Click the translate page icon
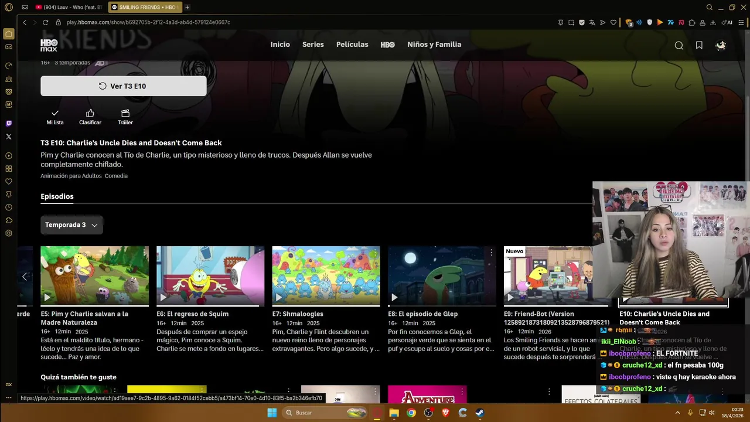Viewport: 750px width, 422px height. click(x=592, y=22)
